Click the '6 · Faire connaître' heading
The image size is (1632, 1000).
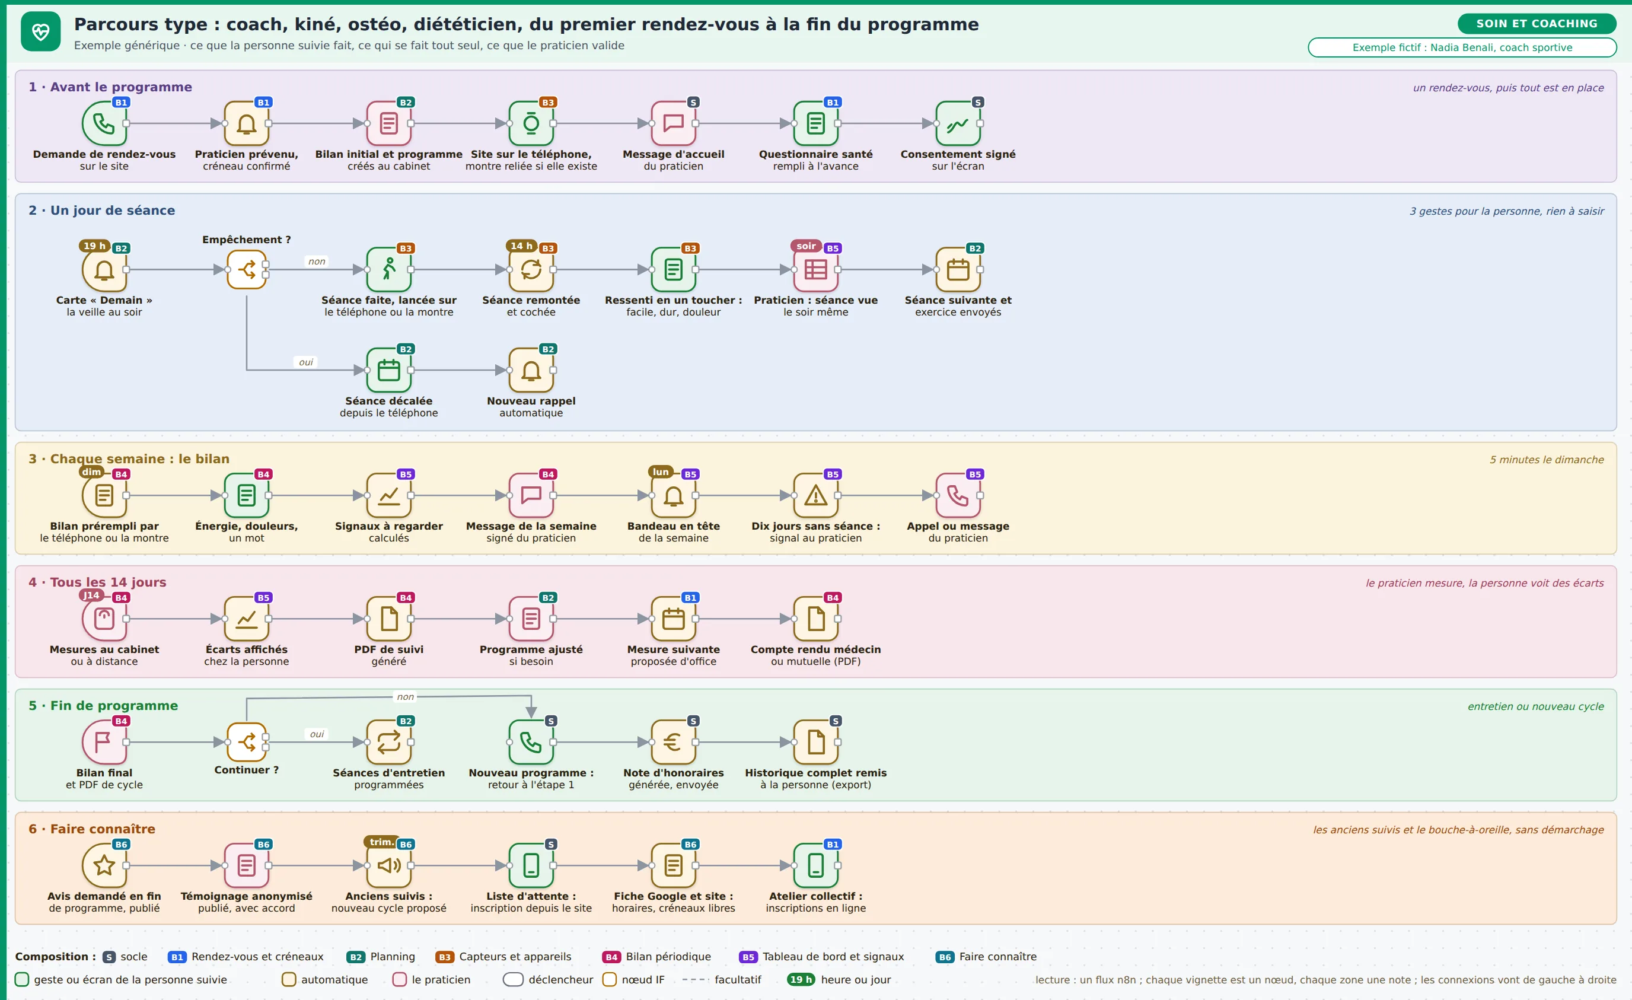click(x=91, y=829)
